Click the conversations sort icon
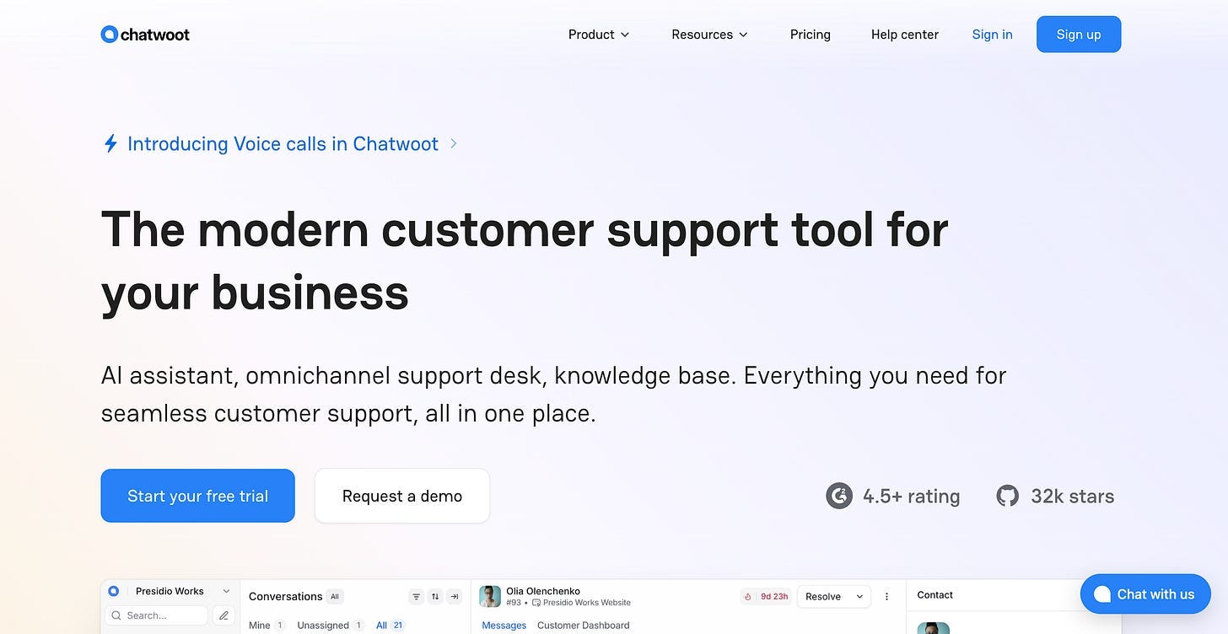1228x634 pixels. [435, 597]
